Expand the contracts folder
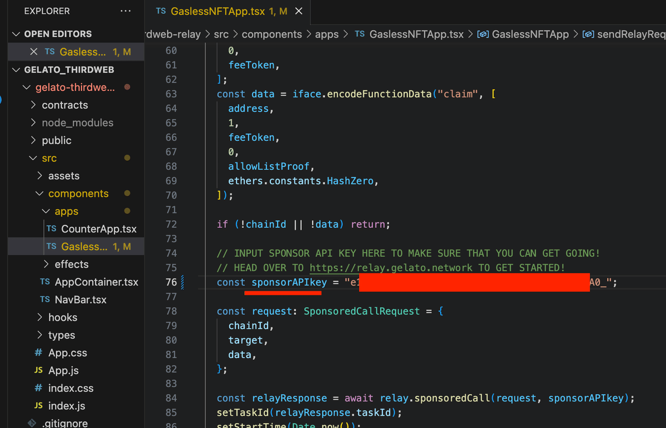This screenshot has height=428, width=666. (34, 105)
